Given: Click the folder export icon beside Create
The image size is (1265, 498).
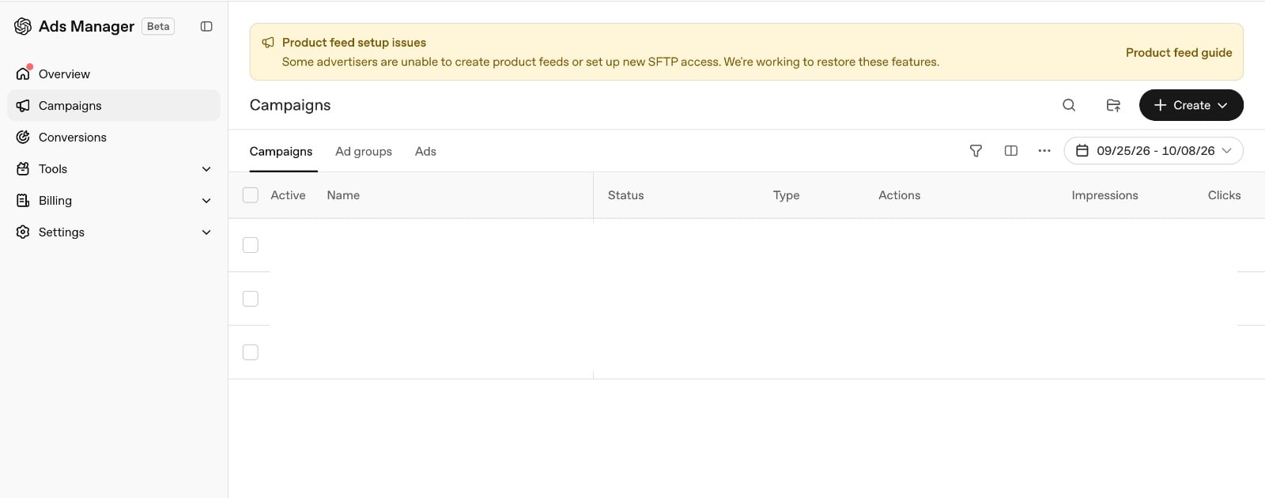Looking at the screenshot, I should pyautogui.click(x=1113, y=105).
